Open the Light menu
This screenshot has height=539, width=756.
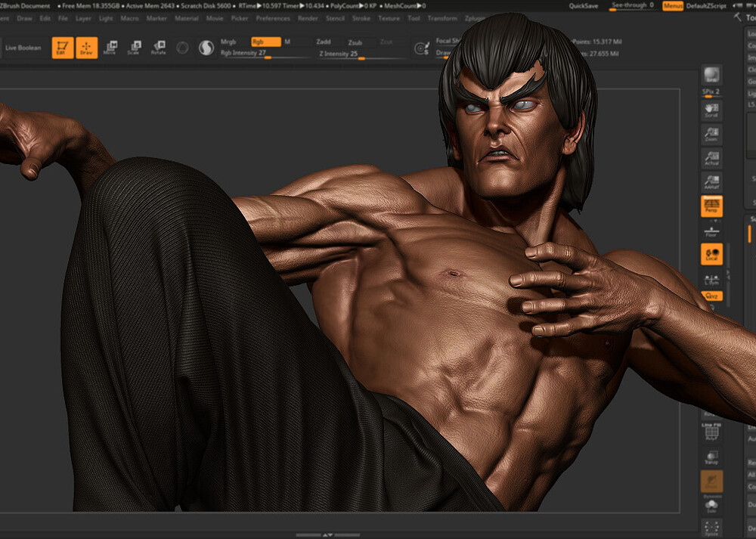[x=106, y=18]
